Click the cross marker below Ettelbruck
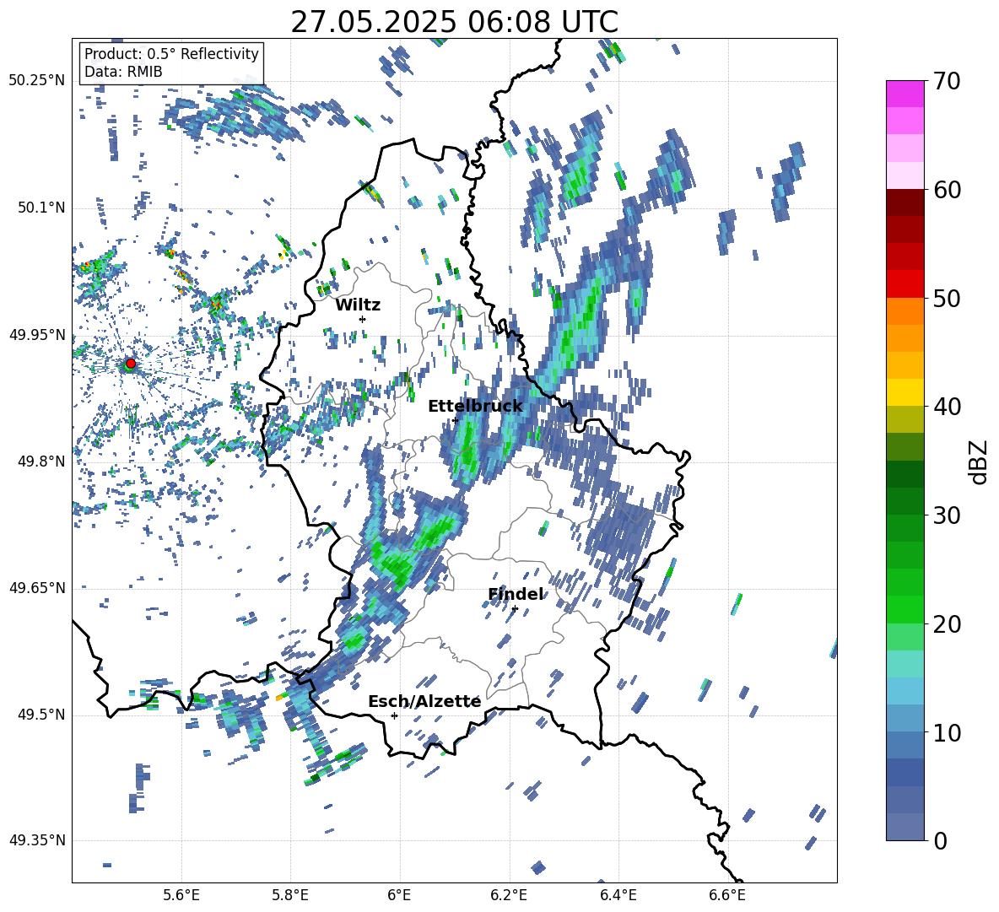The width and height of the screenshot is (999, 912). pos(455,420)
